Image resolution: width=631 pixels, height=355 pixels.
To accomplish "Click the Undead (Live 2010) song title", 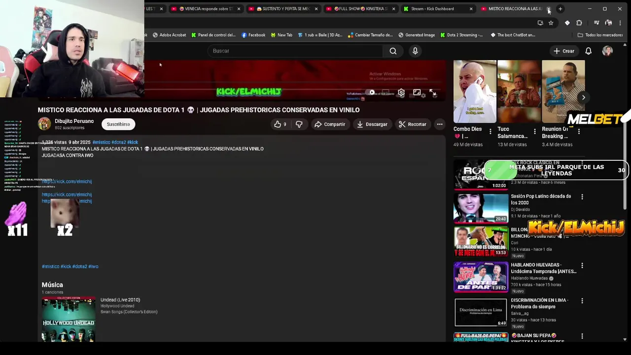I will pos(120,300).
